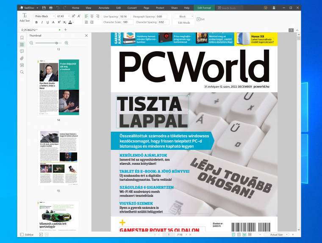Add a new document tab with plus
322x243 pixels.
pos(66,30)
